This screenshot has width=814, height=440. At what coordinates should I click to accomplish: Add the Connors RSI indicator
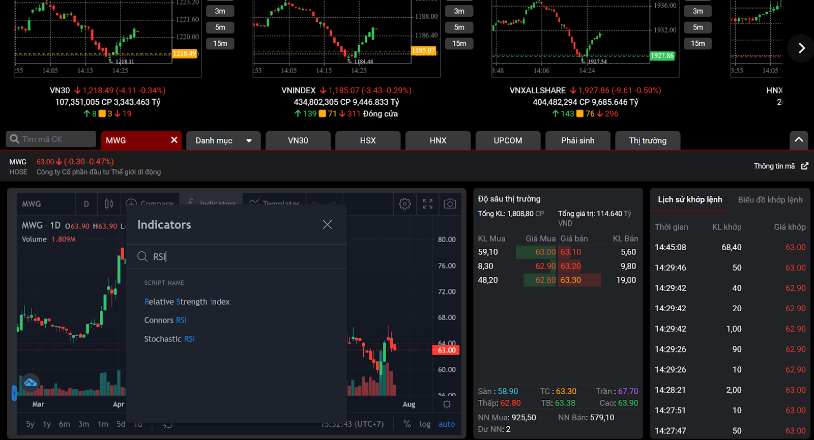(x=165, y=320)
